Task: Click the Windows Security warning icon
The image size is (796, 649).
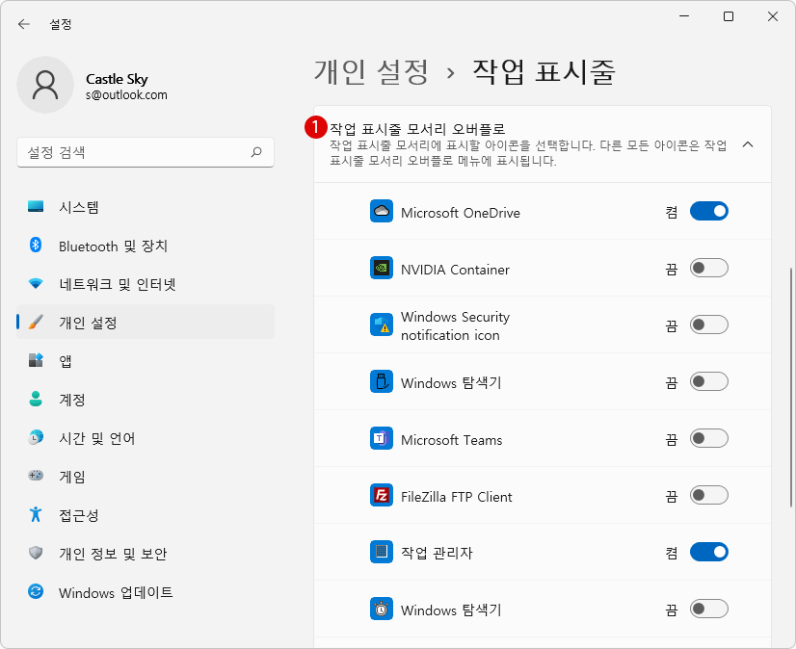Action: [382, 324]
